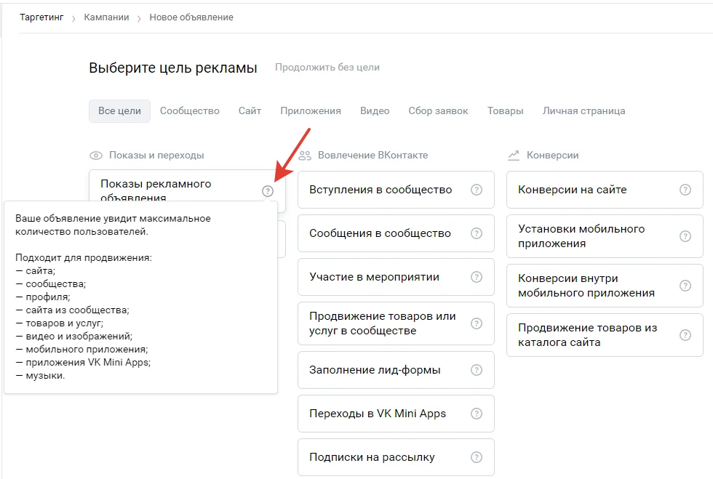Go to Таргетинг breadcrumb
Image resolution: width=713 pixels, height=479 pixels.
41,17
